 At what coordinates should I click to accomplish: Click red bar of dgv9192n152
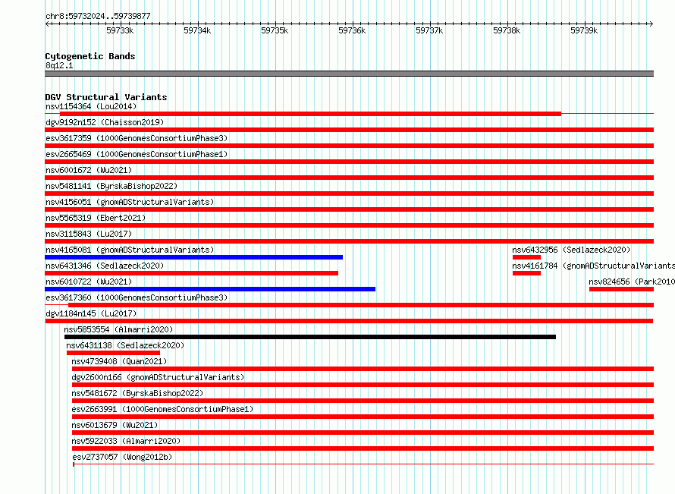(349, 130)
